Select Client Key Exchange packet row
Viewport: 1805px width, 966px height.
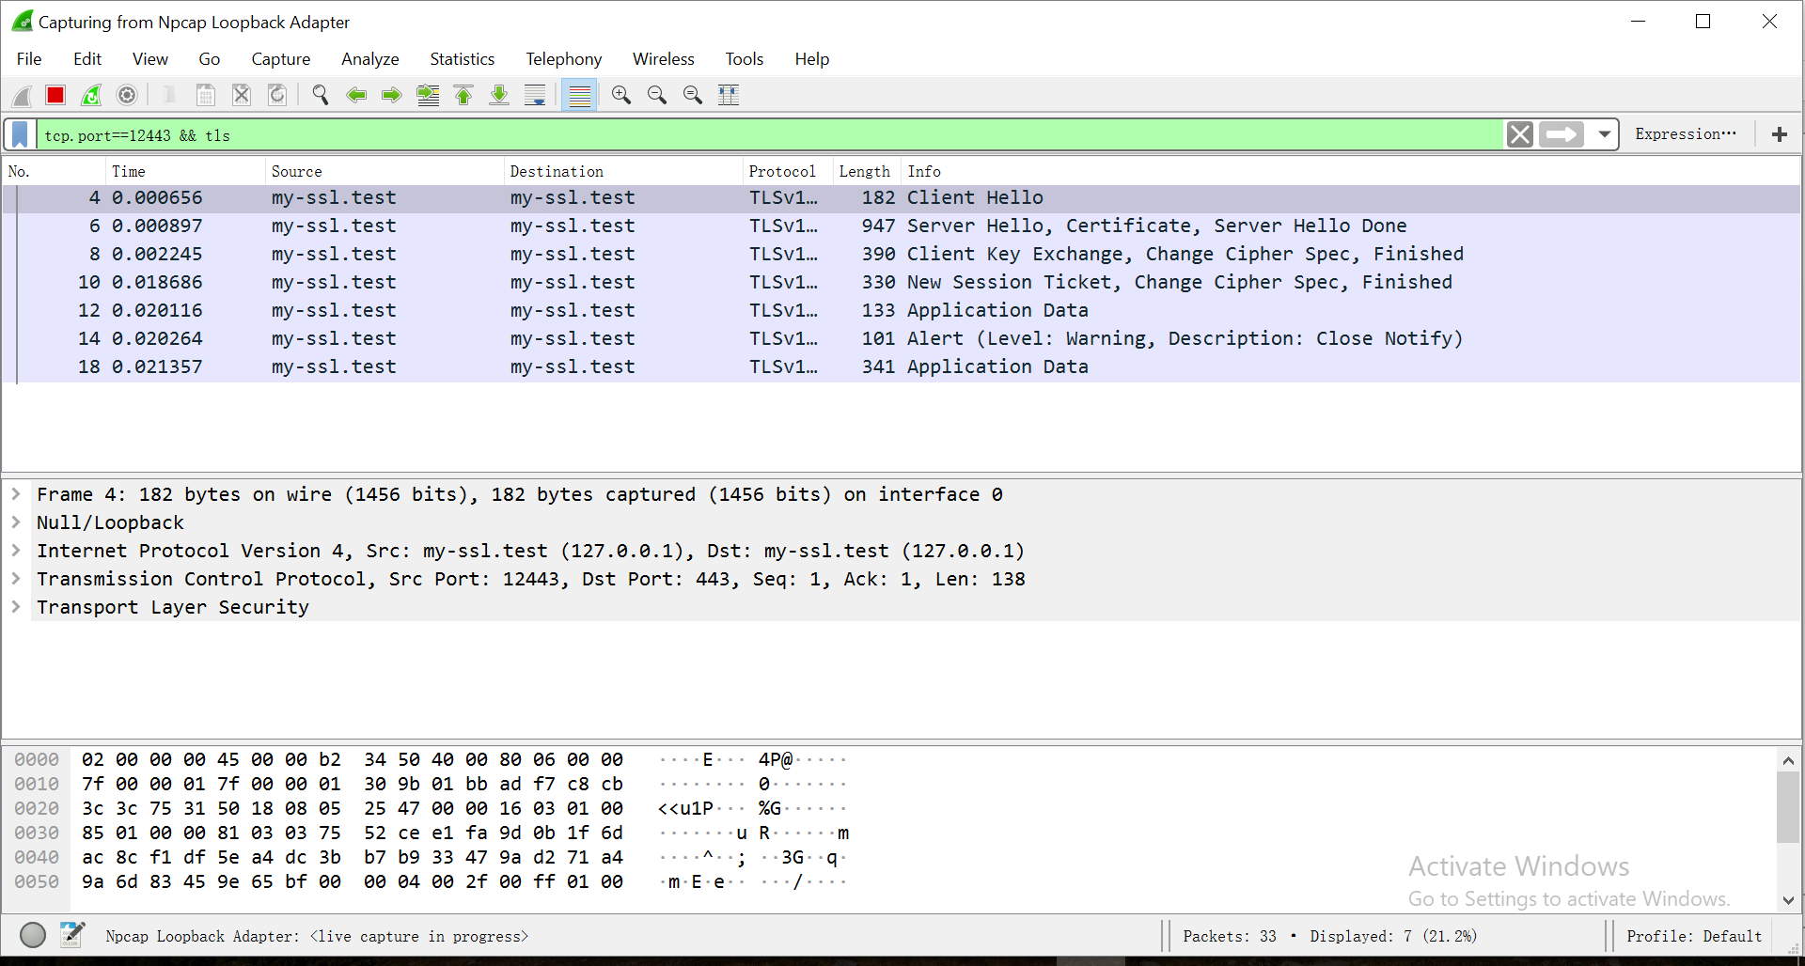point(902,255)
